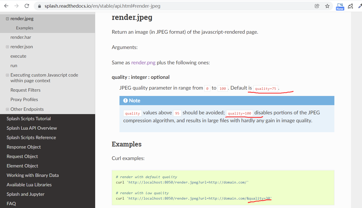This screenshot has height=208, width=362.
Task: Open Splash Scripts Tutorial
Action: [29, 119]
